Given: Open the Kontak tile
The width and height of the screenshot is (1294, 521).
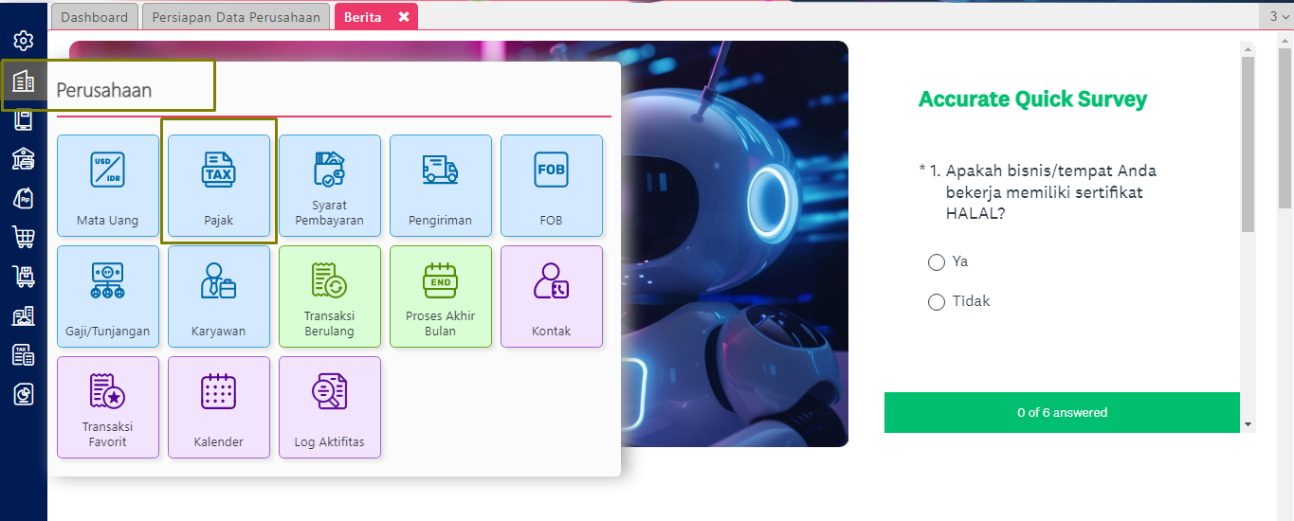Looking at the screenshot, I should coord(552,296).
